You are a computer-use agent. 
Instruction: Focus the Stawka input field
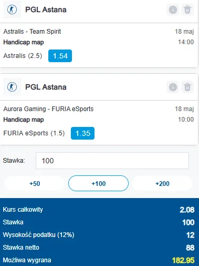pos(112,161)
